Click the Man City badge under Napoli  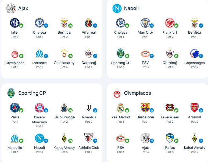pos(145,23)
